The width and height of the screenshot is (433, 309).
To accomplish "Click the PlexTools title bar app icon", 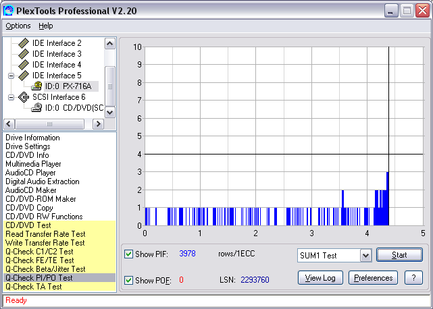I will point(8,11).
